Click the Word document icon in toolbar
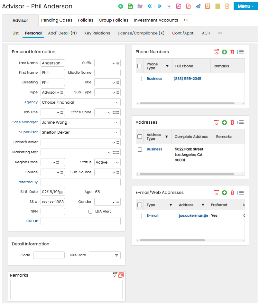 [169, 6]
